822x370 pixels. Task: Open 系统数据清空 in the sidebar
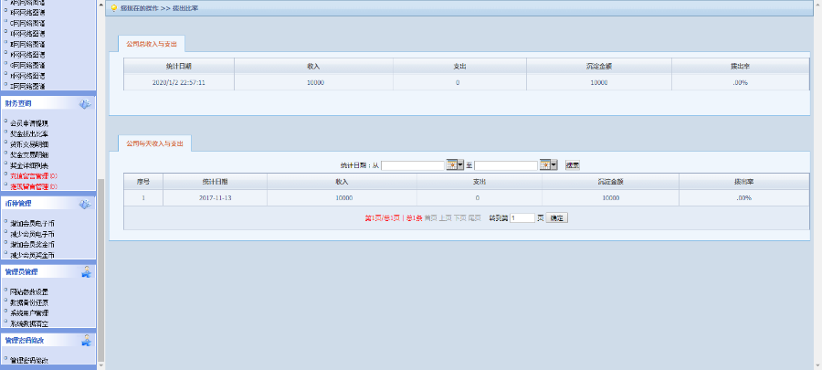[x=29, y=323]
